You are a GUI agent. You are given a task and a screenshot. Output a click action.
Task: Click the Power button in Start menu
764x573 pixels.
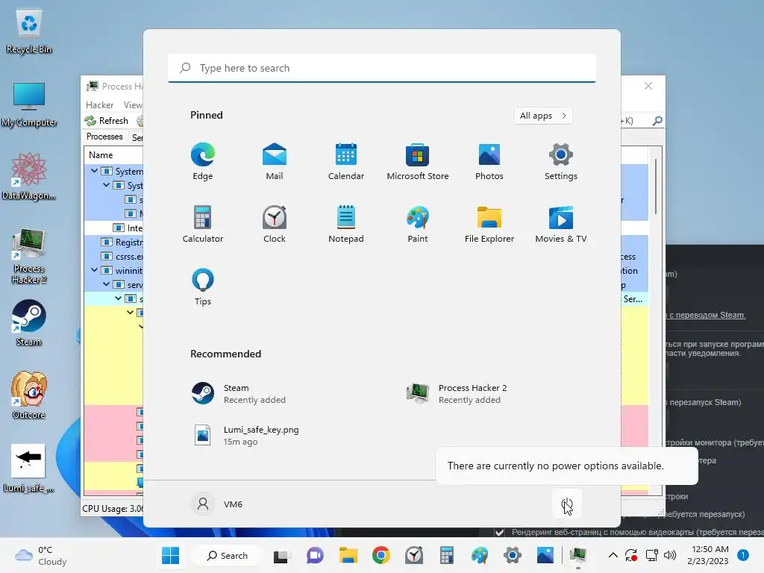(567, 504)
